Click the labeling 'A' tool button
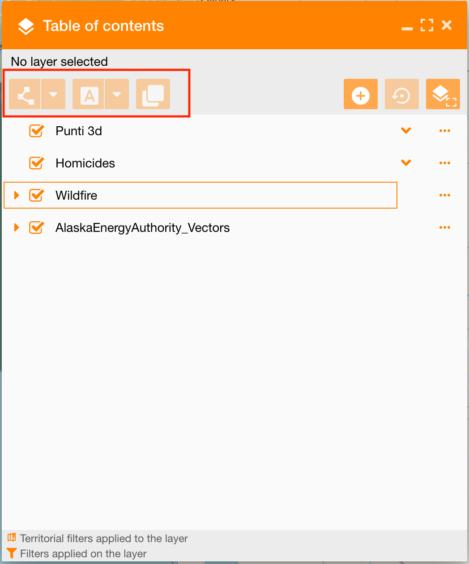This screenshot has width=469, height=564. (89, 94)
